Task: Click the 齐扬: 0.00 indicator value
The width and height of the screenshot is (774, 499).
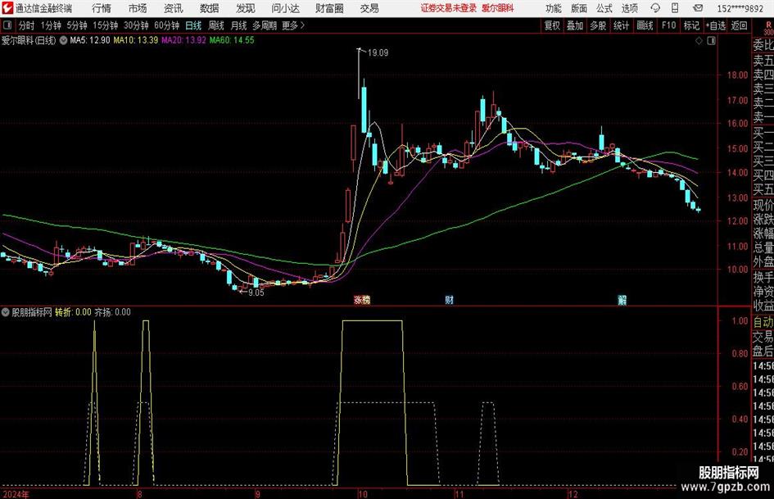Action: 112,312
